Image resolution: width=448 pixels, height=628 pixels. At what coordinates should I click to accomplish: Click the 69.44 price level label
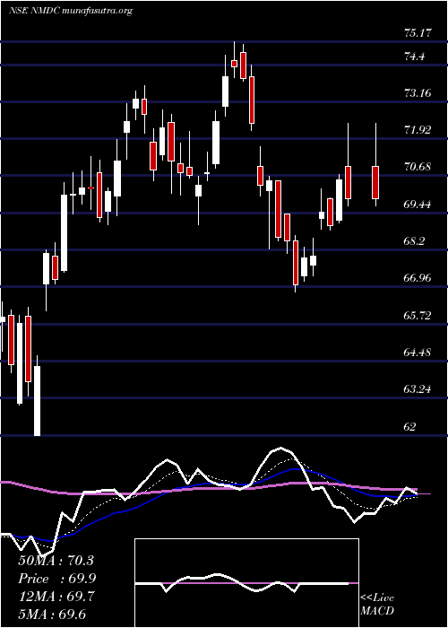click(418, 205)
